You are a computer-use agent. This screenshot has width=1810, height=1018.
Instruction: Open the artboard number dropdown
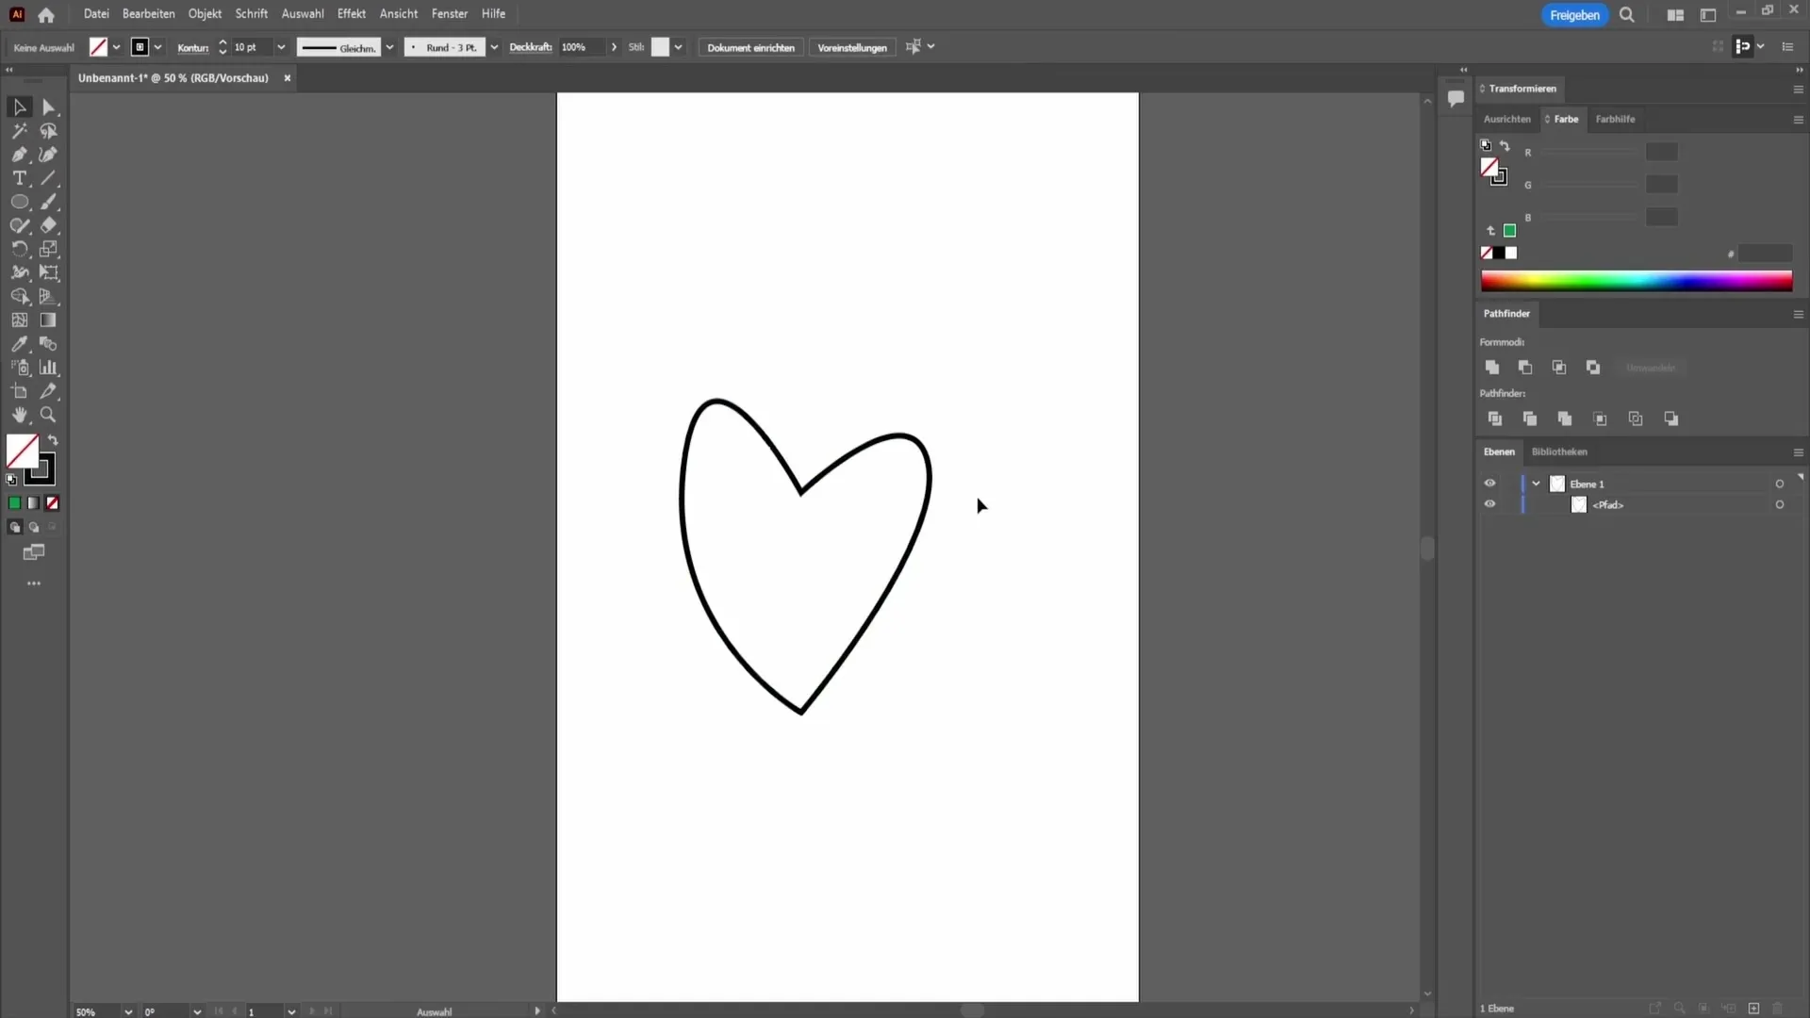[x=291, y=1011]
